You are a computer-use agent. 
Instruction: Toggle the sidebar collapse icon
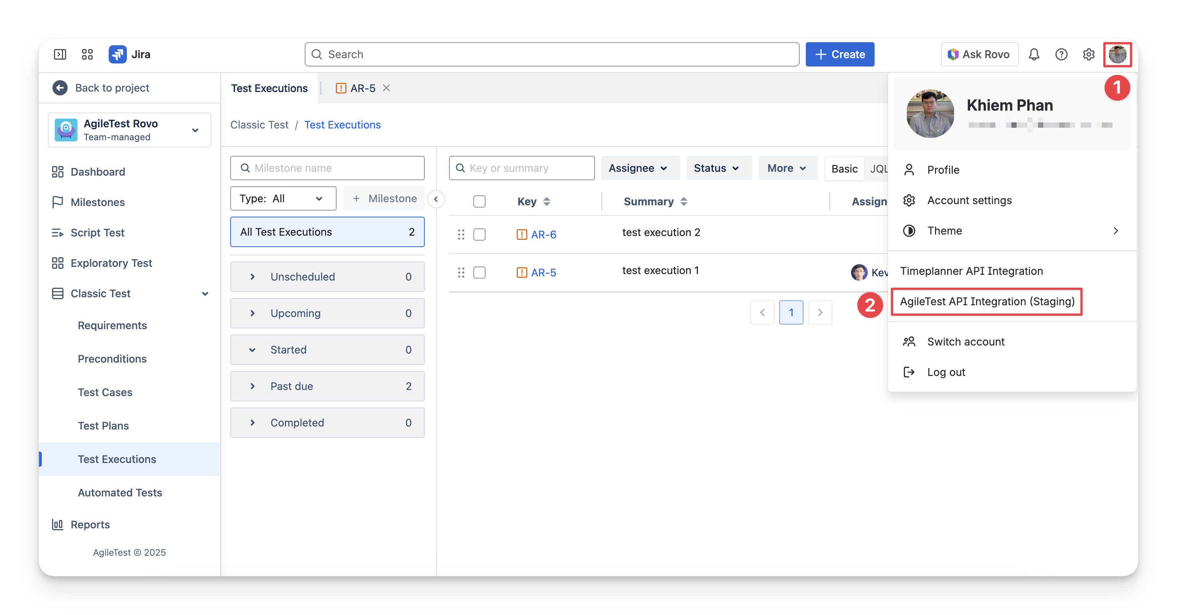(x=60, y=54)
